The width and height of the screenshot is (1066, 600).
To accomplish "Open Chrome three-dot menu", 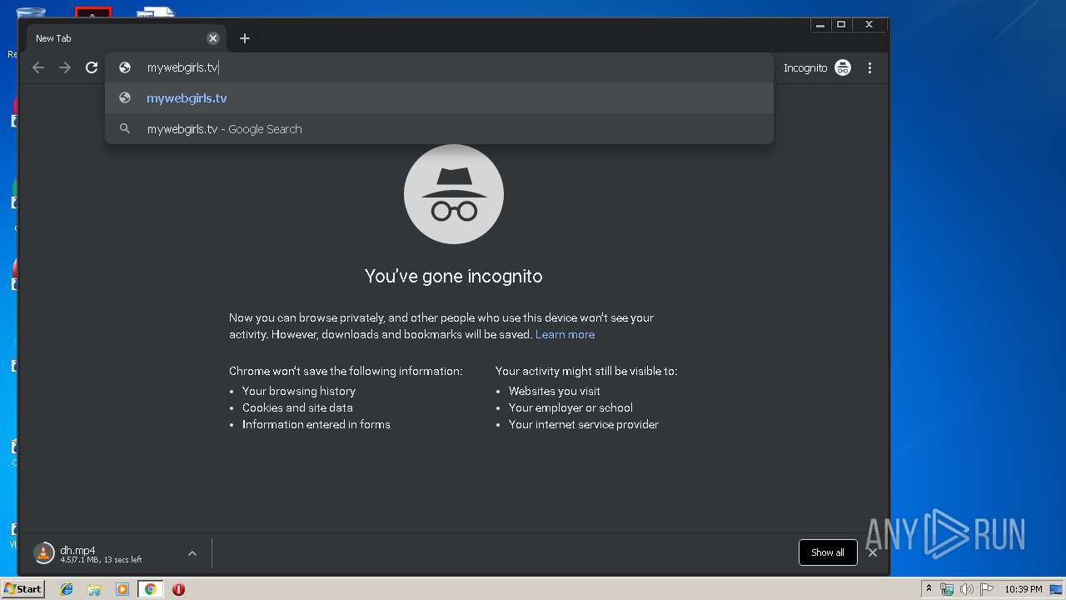I will click(869, 67).
